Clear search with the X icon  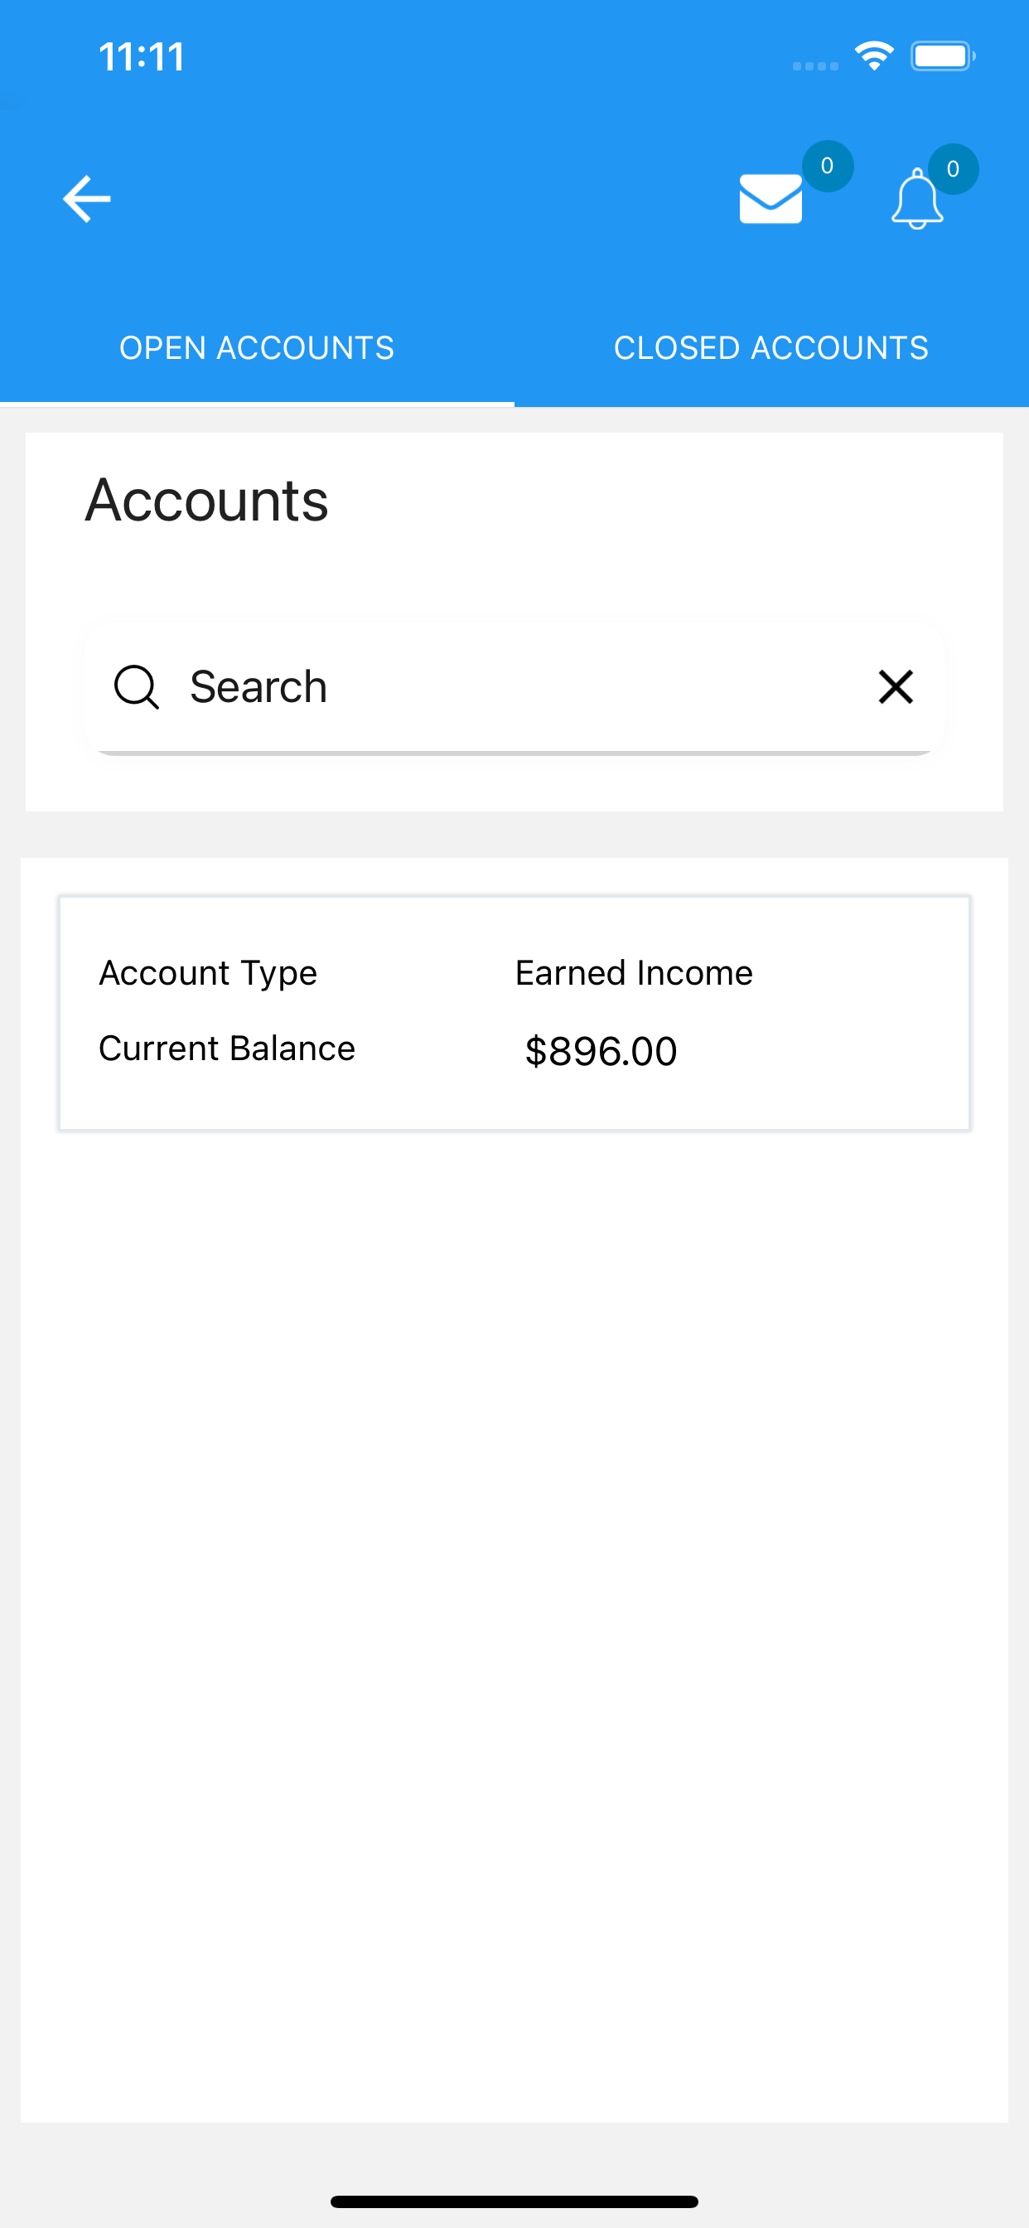pos(896,688)
